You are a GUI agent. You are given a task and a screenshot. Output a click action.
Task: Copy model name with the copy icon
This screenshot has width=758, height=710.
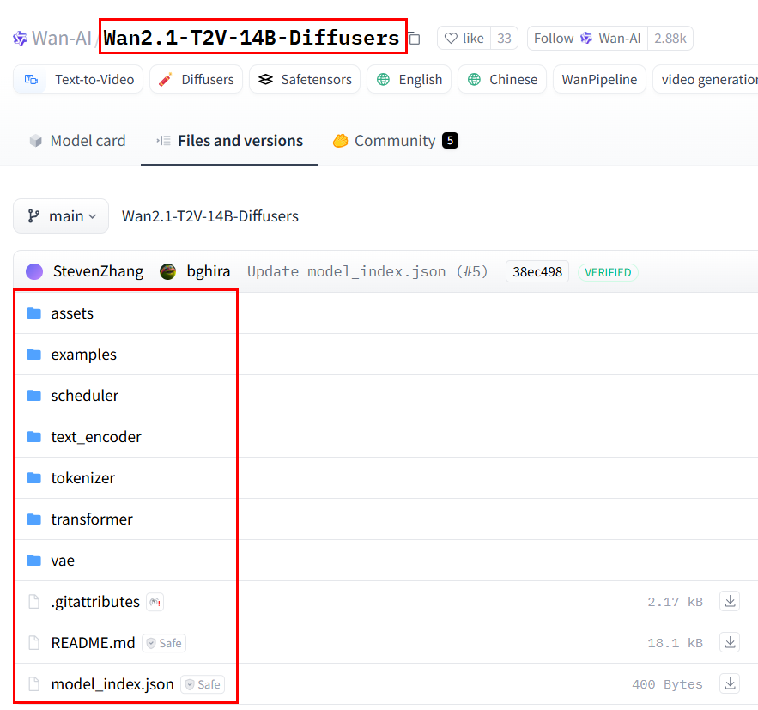[415, 38]
